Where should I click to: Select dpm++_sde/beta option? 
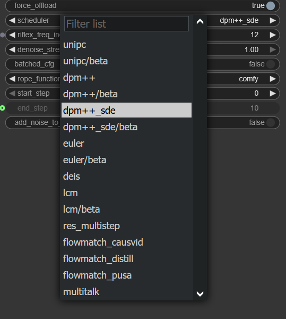pyautogui.click(x=126, y=127)
